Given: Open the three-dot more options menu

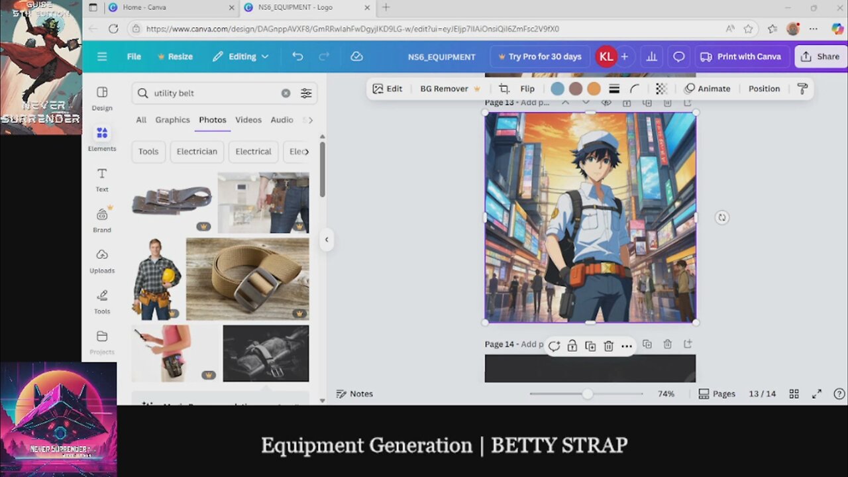Looking at the screenshot, I should point(627,346).
